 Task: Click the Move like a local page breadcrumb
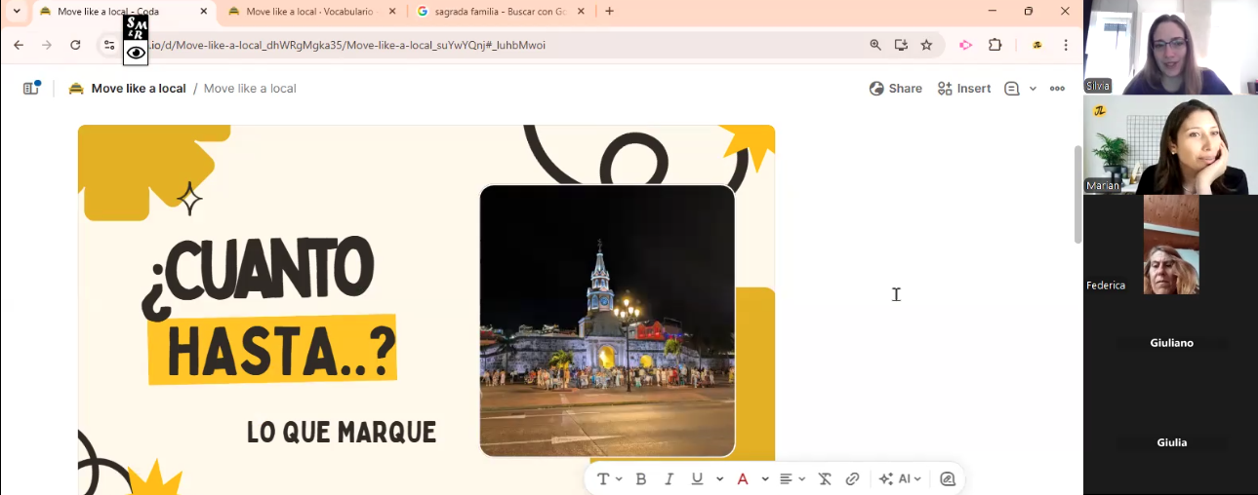click(x=250, y=88)
